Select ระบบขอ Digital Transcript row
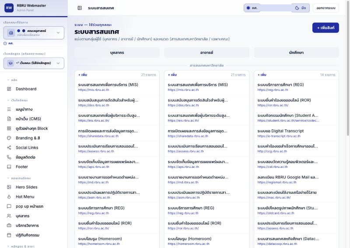Image resolution: width=350 pixels, height=248 pixels. (296, 133)
